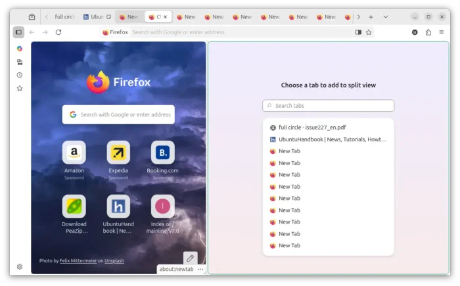This screenshot has height=286, width=460.
Task: Customize new tab with pencil button
Action: click(190, 258)
